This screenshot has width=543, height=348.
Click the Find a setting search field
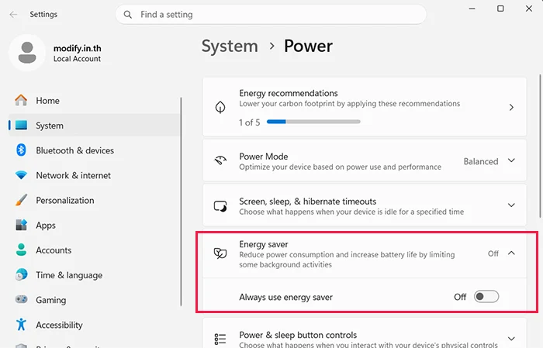coord(271,15)
